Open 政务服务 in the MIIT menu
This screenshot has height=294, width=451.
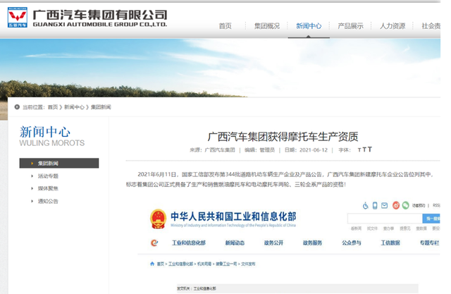(x=312, y=243)
